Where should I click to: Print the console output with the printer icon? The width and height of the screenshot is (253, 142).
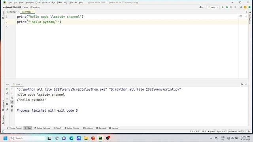[x=12, y=106]
